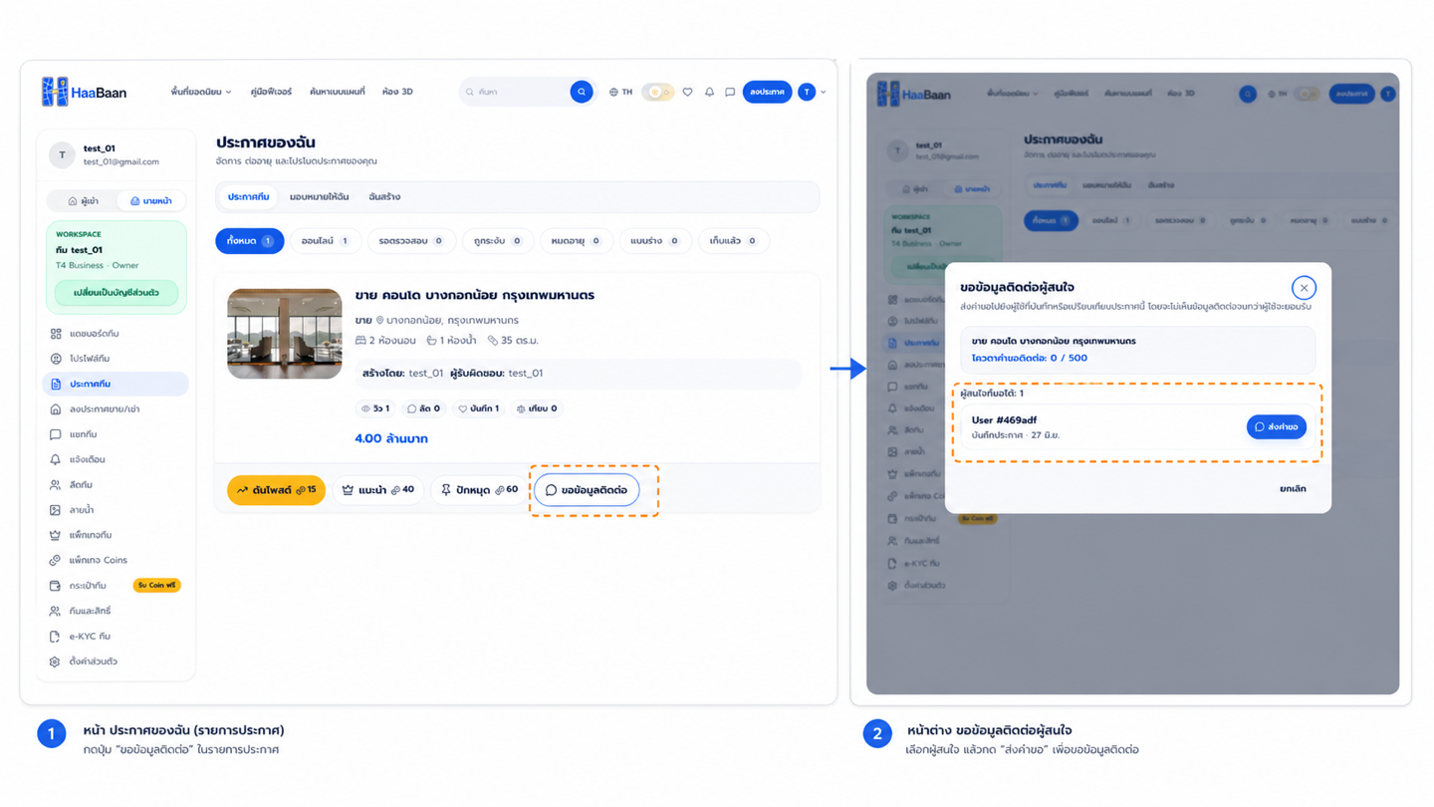Image resolution: width=1434 pixels, height=807 pixels.
Task: Click the ลงประกาศ button in screenshot 1 header
Action: point(768,92)
